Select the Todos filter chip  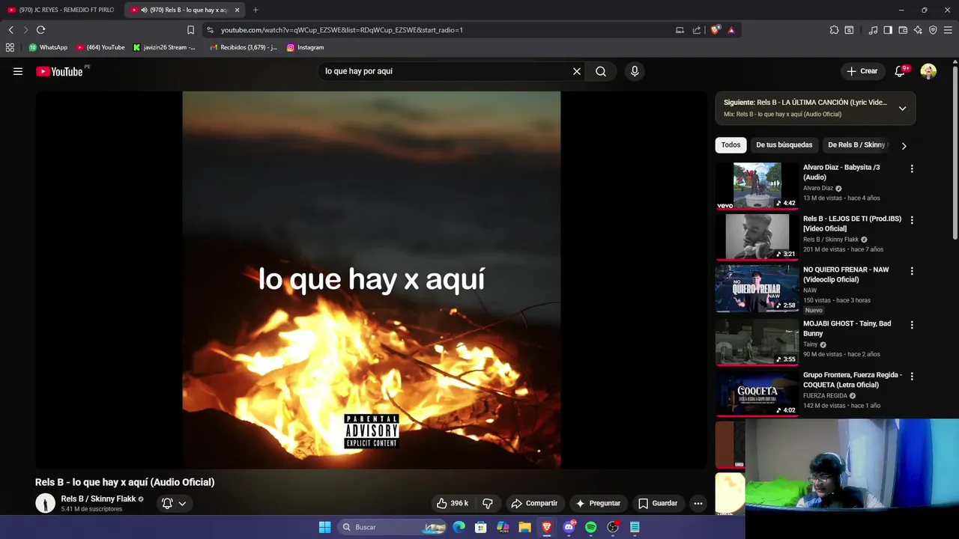coord(730,144)
